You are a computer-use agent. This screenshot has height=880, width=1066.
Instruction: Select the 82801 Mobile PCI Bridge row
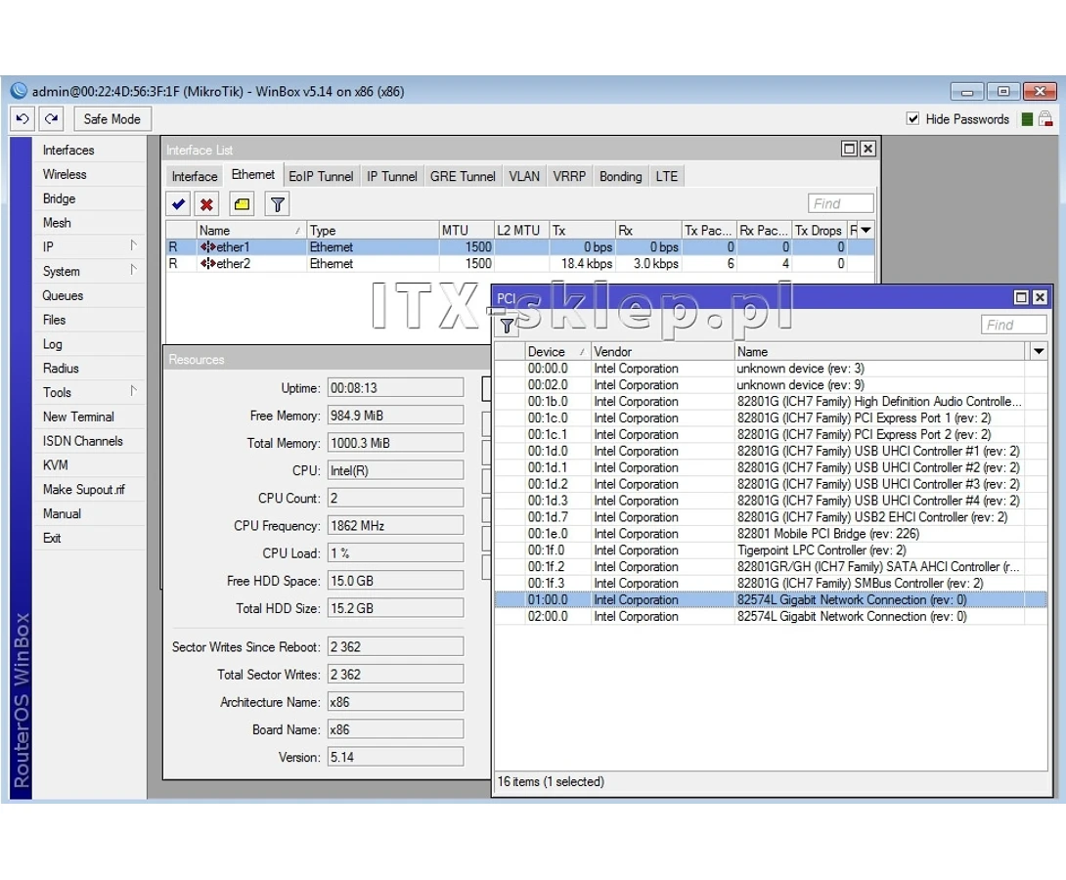pyautogui.click(x=771, y=534)
